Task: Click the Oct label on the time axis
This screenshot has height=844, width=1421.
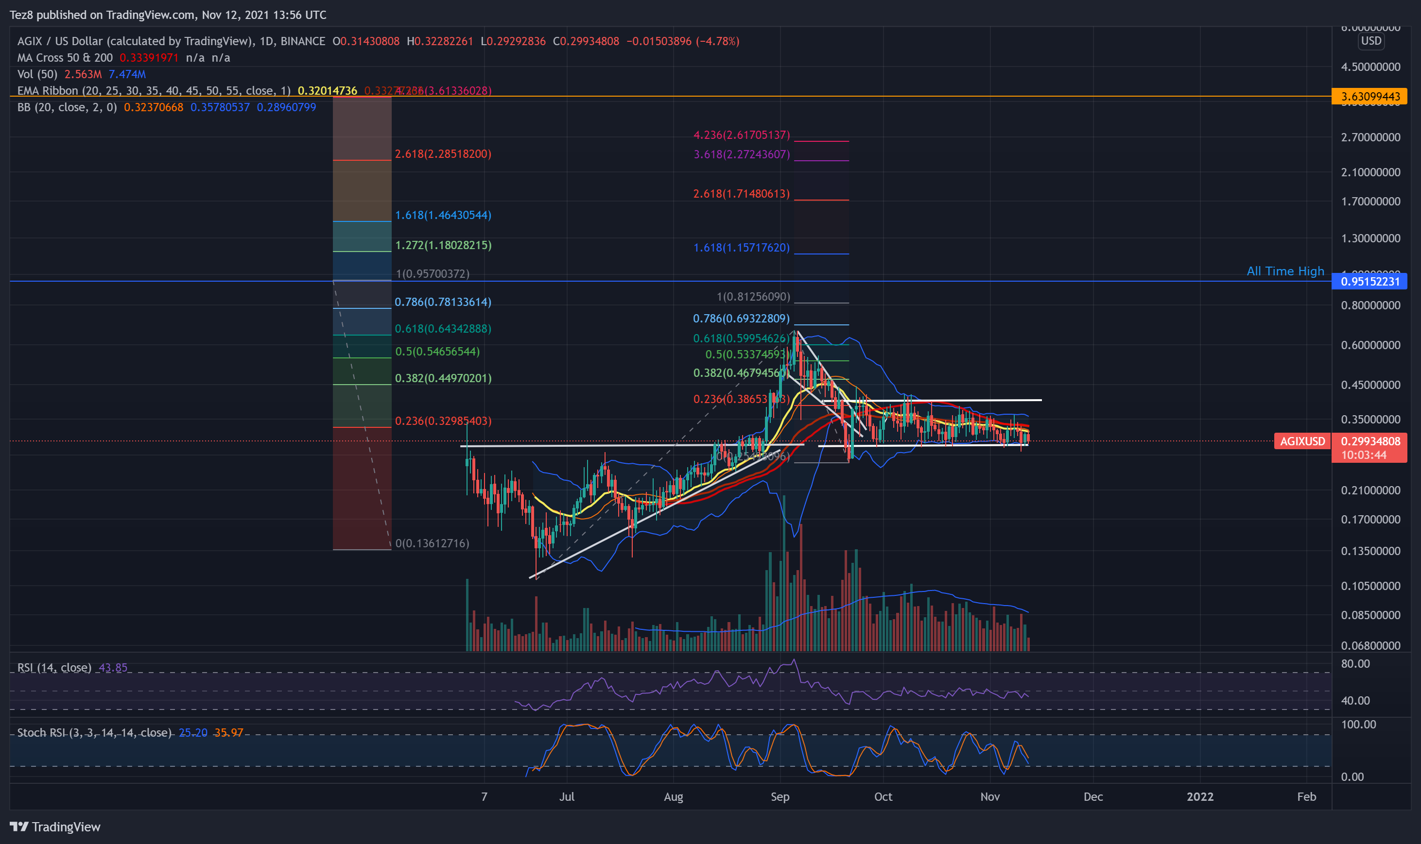Action: (883, 796)
